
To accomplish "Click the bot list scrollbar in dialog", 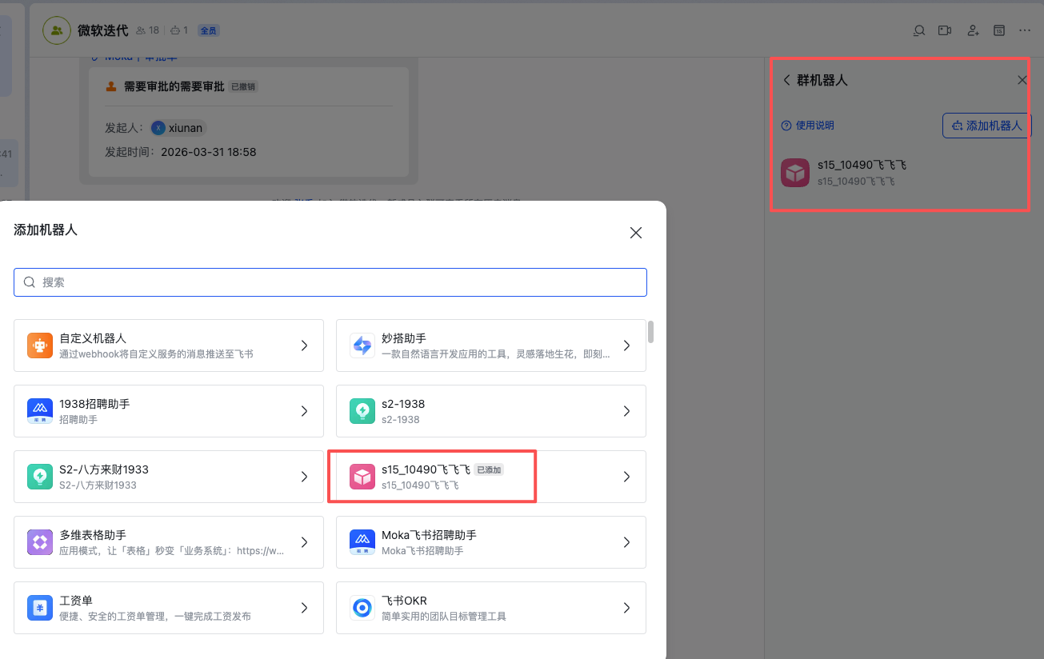I will pos(650,332).
